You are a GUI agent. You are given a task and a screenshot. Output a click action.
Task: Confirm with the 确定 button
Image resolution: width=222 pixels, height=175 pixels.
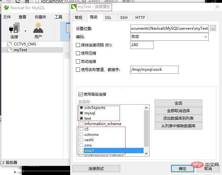(182, 168)
